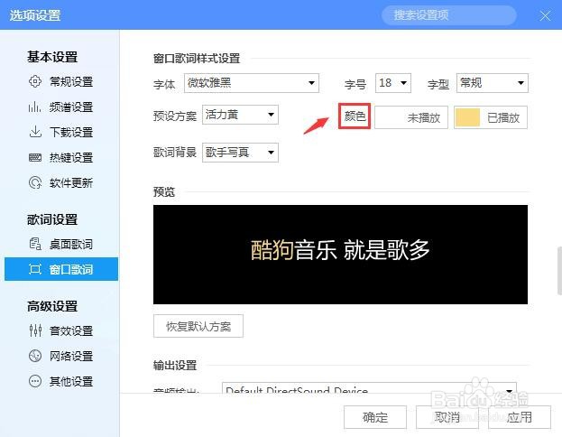Screen dimensions: 562x437
Task: Click the vertical scrollbar of the settings pane
Action: tap(559, 271)
